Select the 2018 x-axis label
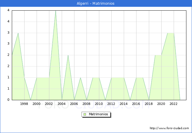 pyautogui.click(x=149, y=104)
